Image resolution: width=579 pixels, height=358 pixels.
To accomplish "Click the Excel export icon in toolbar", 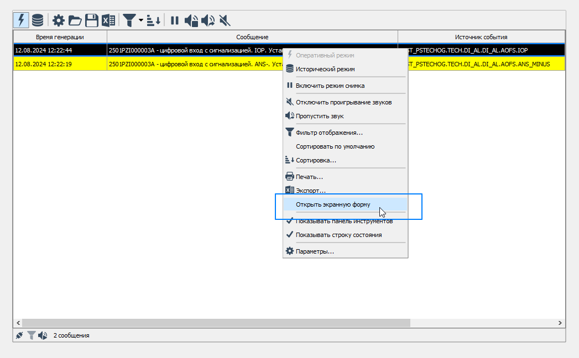I will (x=108, y=20).
